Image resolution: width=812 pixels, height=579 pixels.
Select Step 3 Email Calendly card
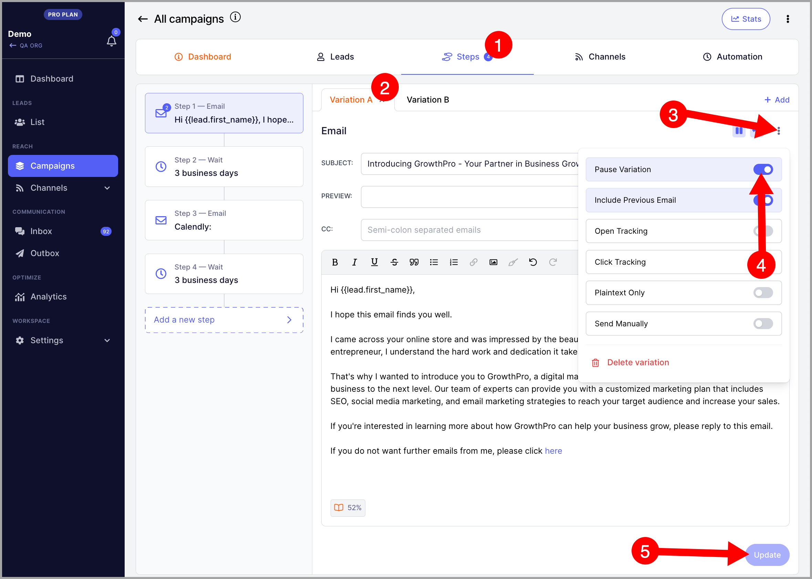(x=224, y=220)
